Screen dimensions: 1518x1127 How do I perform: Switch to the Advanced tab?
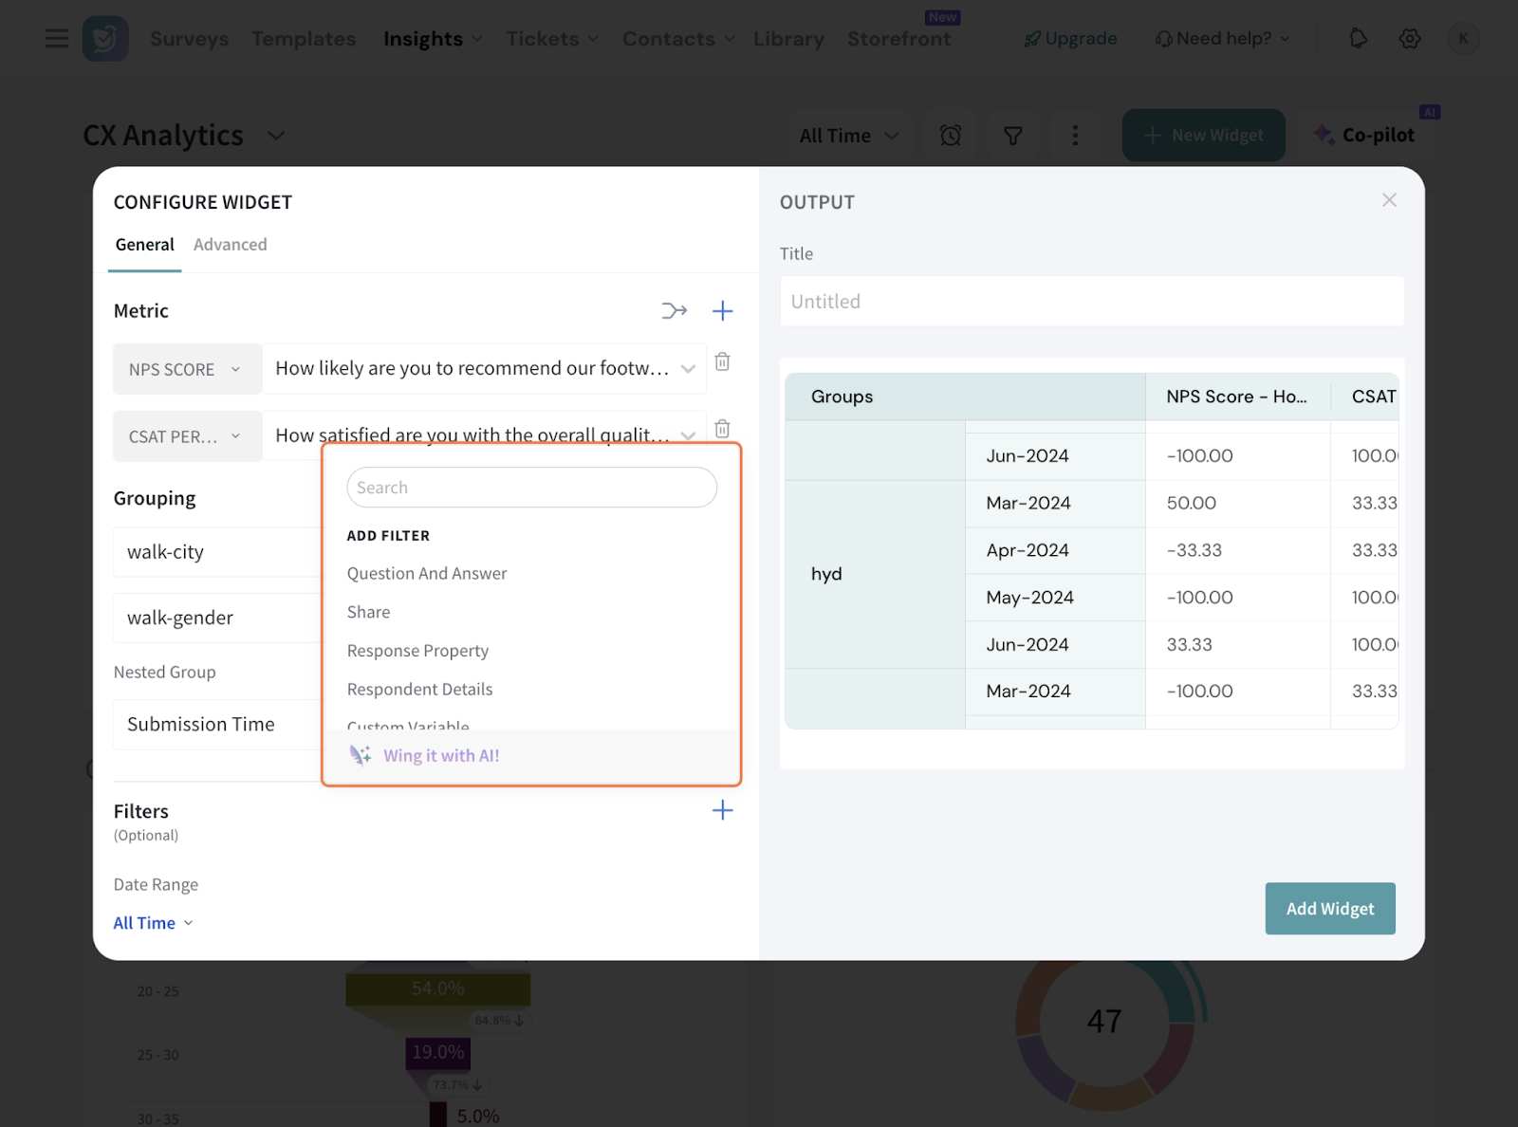click(231, 245)
